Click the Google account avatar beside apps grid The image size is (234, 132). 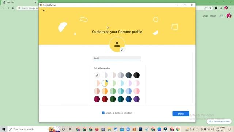pos(229,15)
